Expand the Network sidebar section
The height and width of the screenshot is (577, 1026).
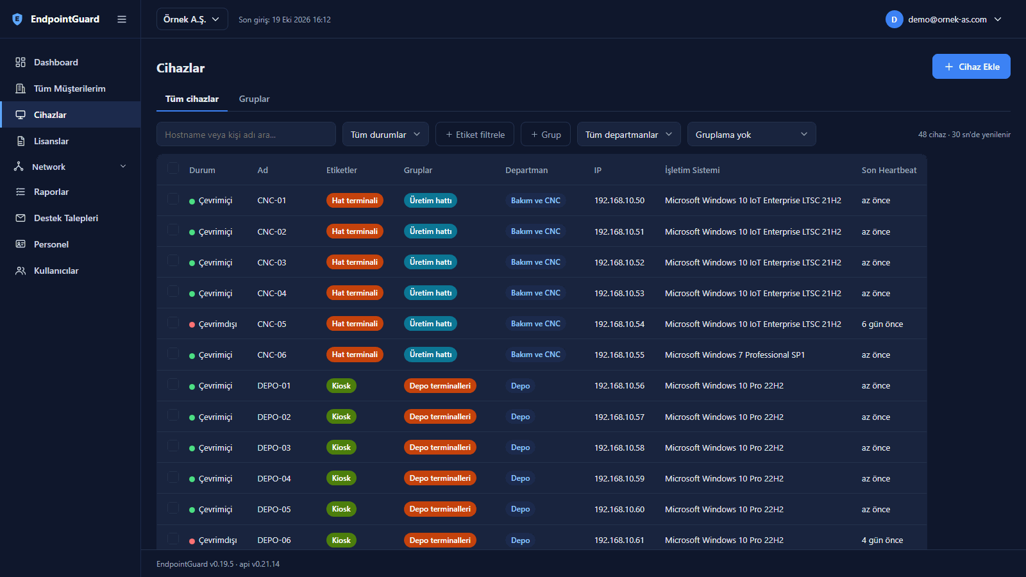[x=71, y=167]
